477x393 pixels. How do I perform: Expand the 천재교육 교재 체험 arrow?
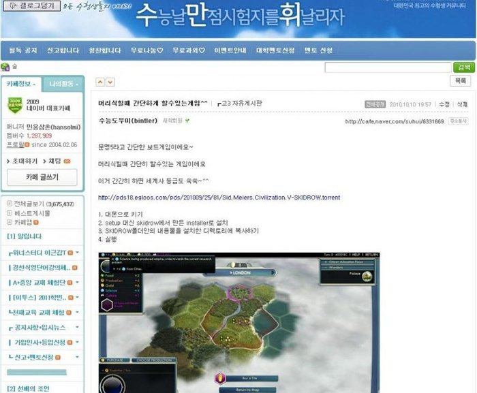(77, 312)
